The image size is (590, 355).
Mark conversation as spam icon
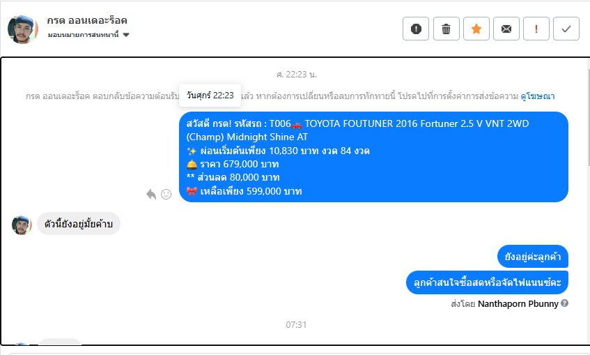pyautogui.click(x=416, y=29)
